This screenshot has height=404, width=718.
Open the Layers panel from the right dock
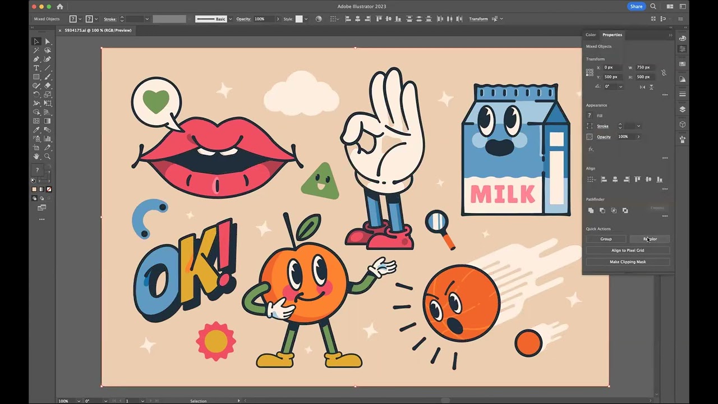[683, 109]
